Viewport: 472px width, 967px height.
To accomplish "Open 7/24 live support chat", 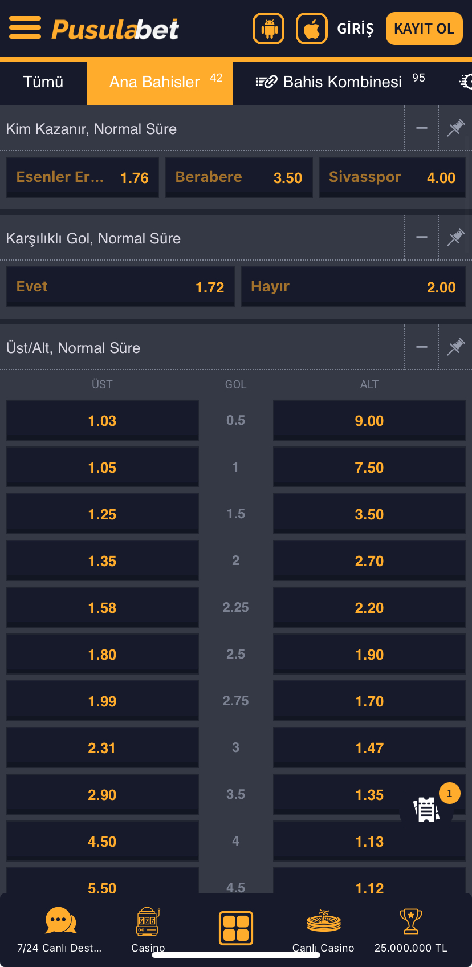I will pyautogui.click(x=60, y=920).
